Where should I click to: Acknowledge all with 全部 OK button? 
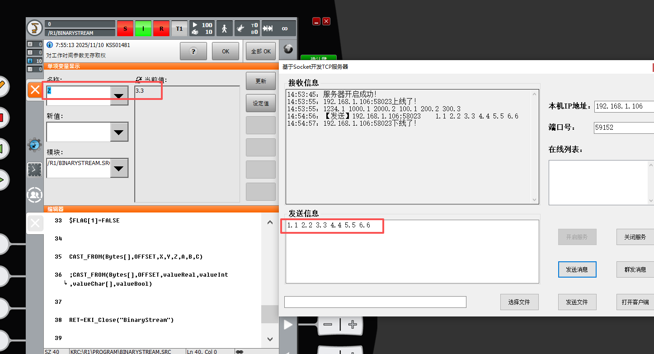(261, 51)
